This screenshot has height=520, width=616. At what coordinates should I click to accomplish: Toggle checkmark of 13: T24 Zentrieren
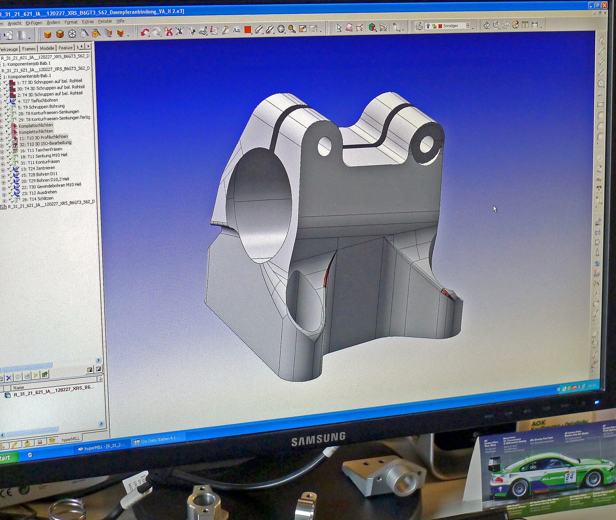click(10, 169)
